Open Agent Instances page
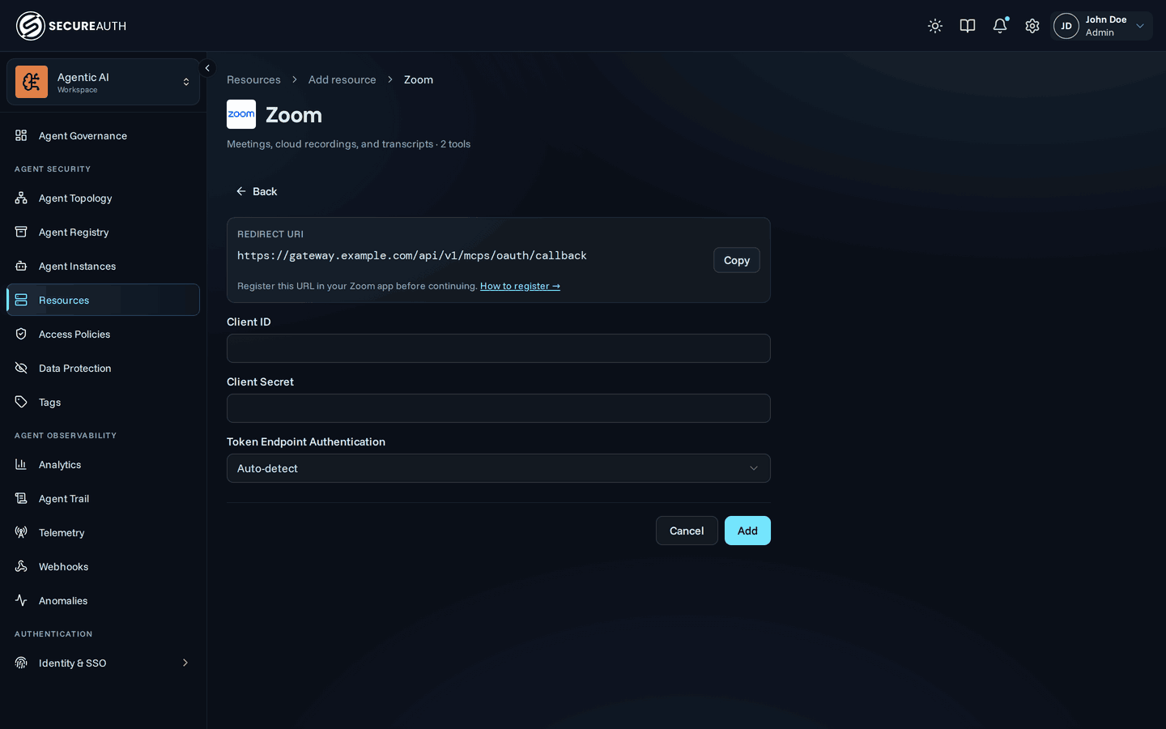Image resolution: width=1166 pixels, height=729 pixels. 103,266
